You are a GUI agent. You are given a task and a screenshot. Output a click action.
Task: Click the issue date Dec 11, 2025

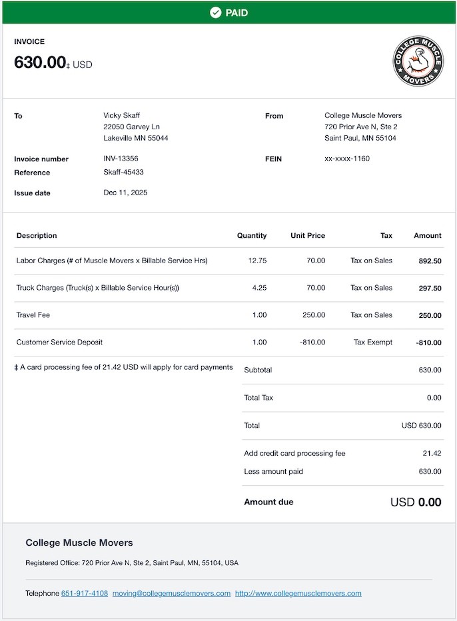(125, 193)
